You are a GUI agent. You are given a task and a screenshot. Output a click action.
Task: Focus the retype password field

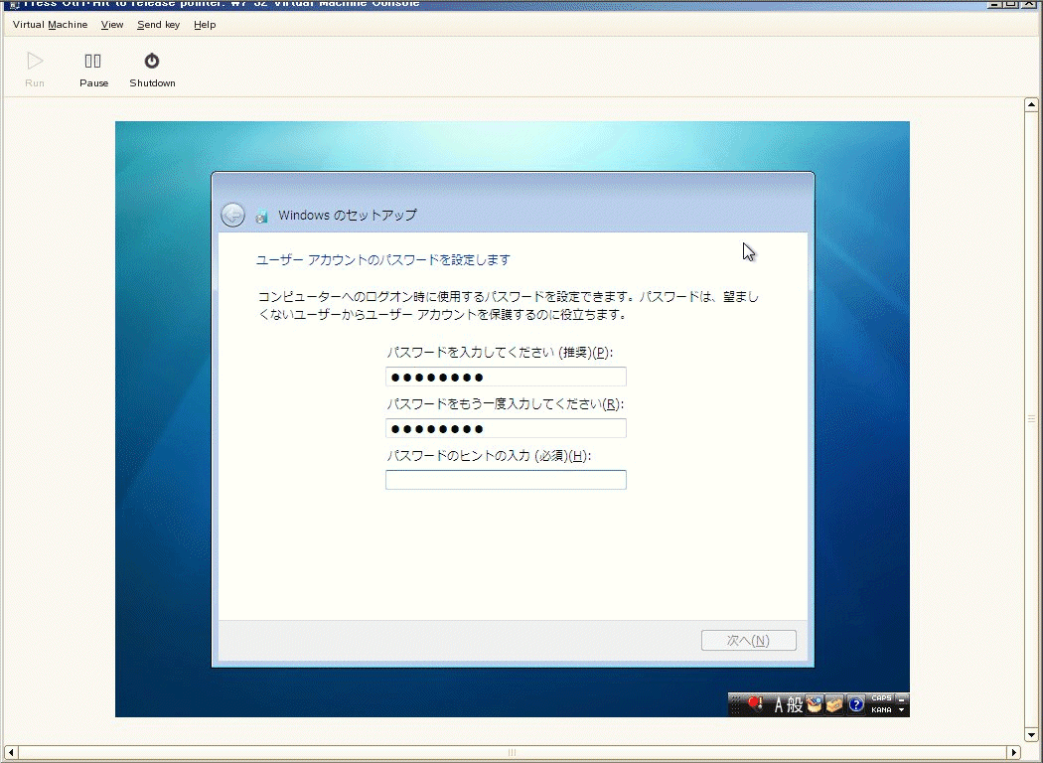click(506, 428)
